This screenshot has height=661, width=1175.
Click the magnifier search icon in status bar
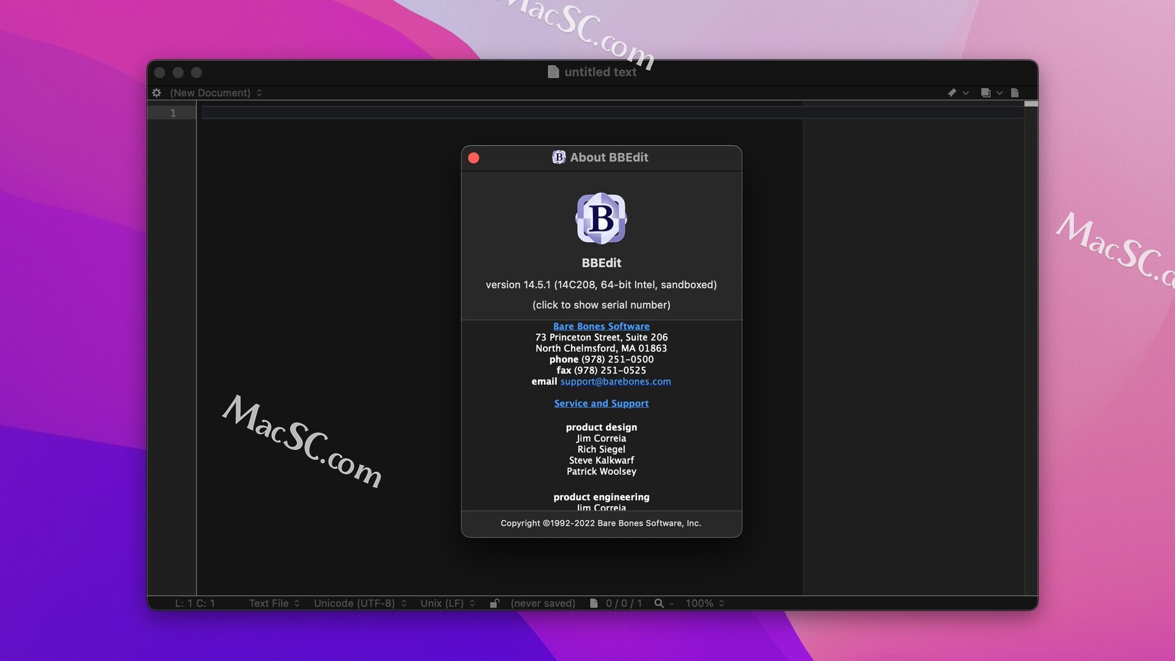658,603
